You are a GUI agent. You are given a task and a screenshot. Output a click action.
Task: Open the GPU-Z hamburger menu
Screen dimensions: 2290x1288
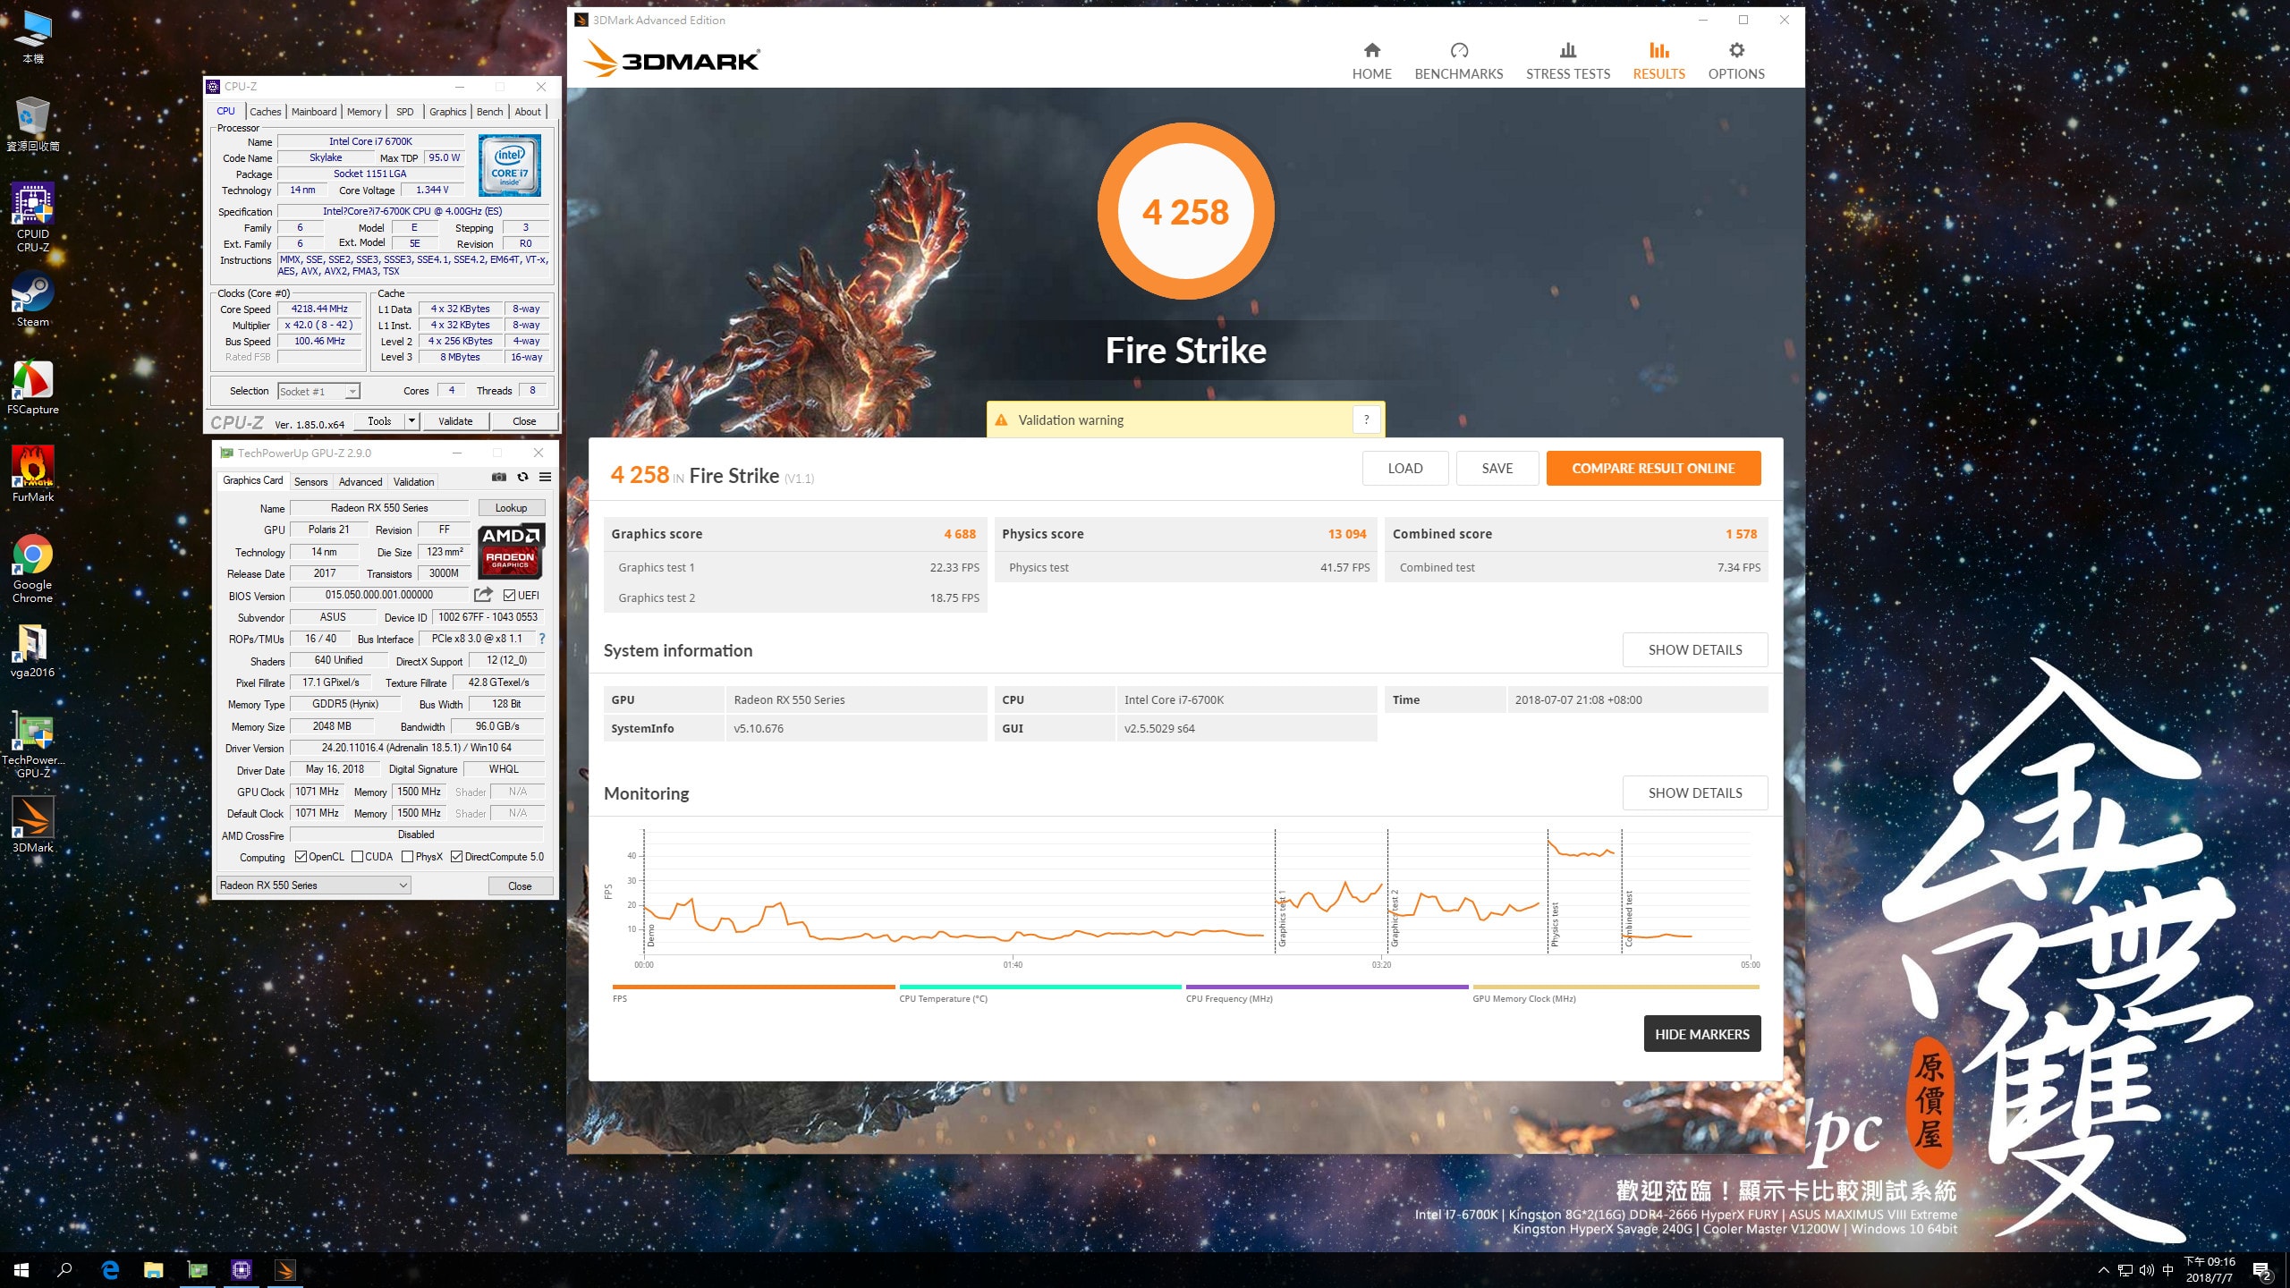pos(545,478)
